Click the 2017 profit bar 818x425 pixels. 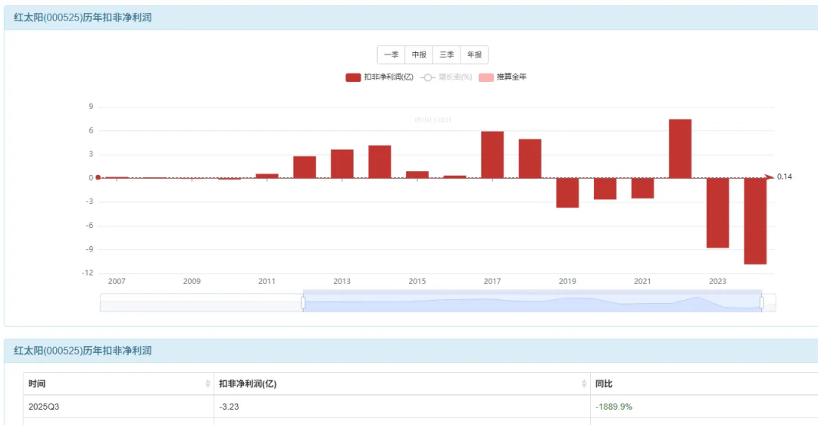(x=492, y=155)
